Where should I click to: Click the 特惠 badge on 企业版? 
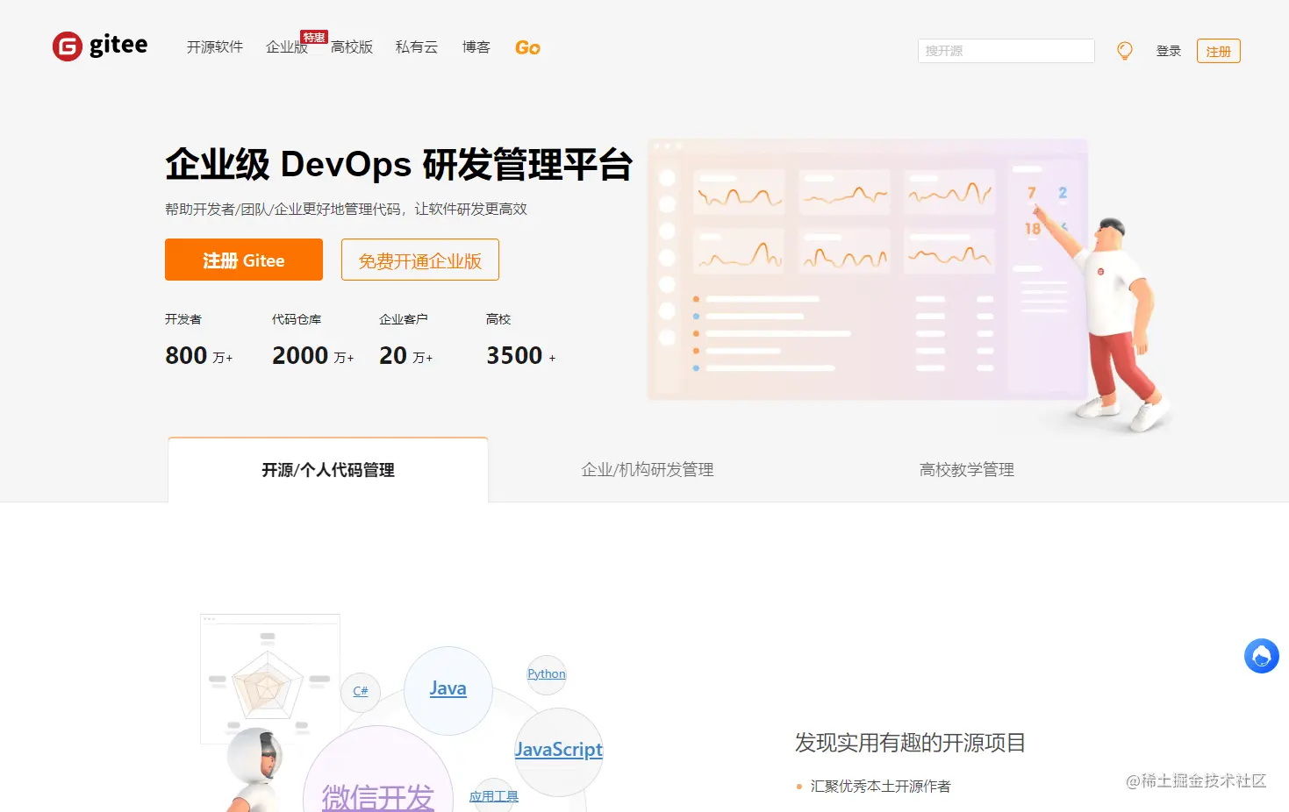314,37
